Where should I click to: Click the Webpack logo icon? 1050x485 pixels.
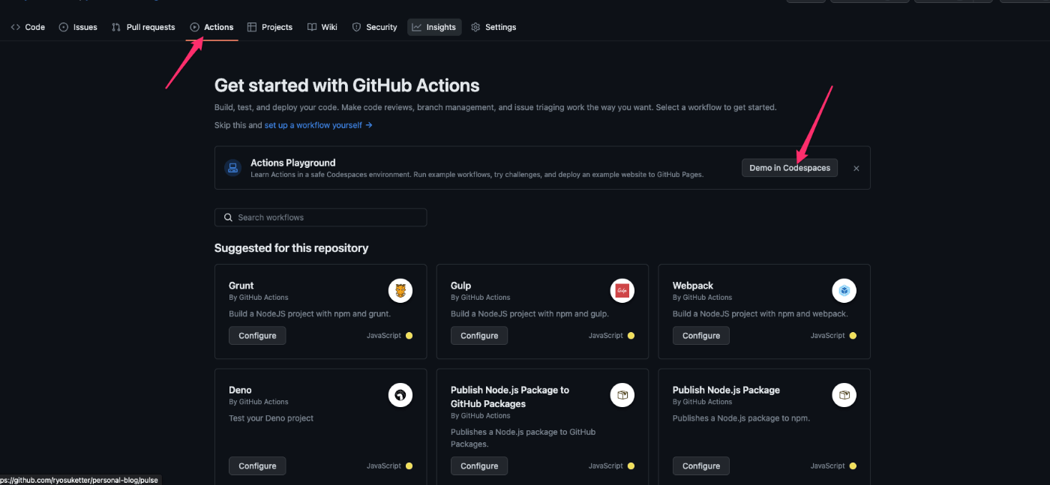point(844,291)
